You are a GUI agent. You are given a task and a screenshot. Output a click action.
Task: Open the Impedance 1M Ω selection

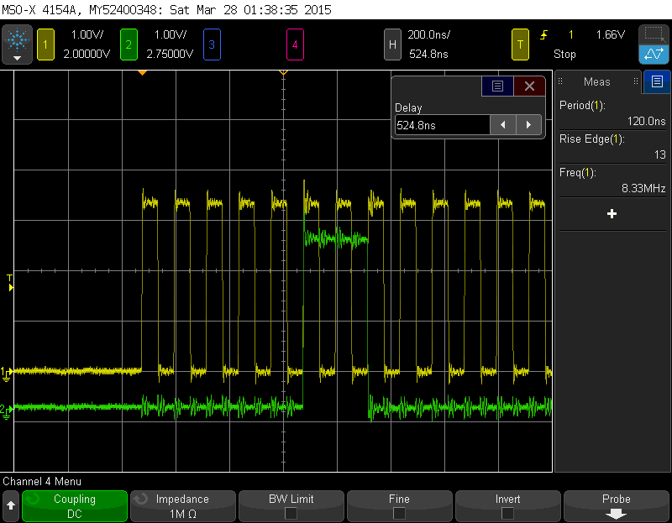click(x=182, y=505)
